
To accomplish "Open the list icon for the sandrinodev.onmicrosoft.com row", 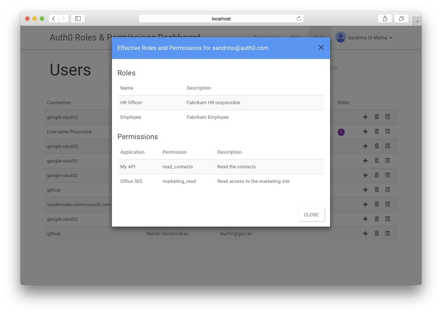I will pyautogui.click(x=388, y=204).
